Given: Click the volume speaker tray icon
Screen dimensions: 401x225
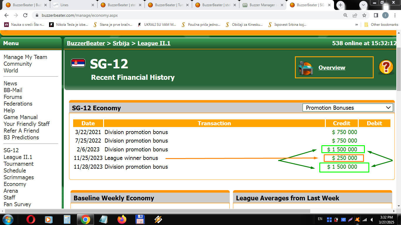Looking at the screenshot, I should tap(372, 219).
